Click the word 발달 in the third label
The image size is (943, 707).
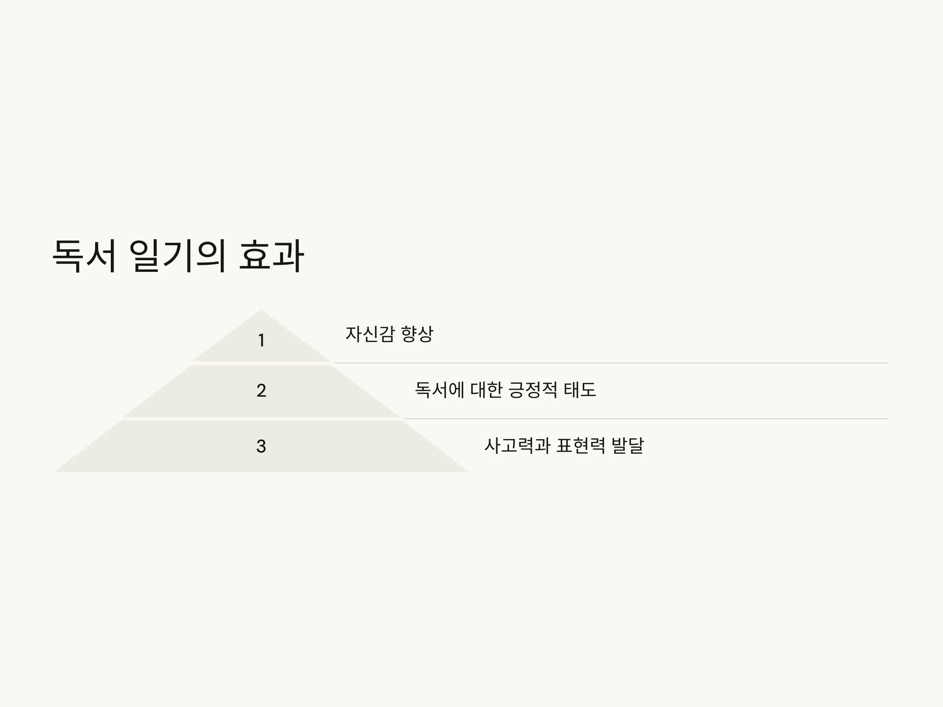coord(627,445)
